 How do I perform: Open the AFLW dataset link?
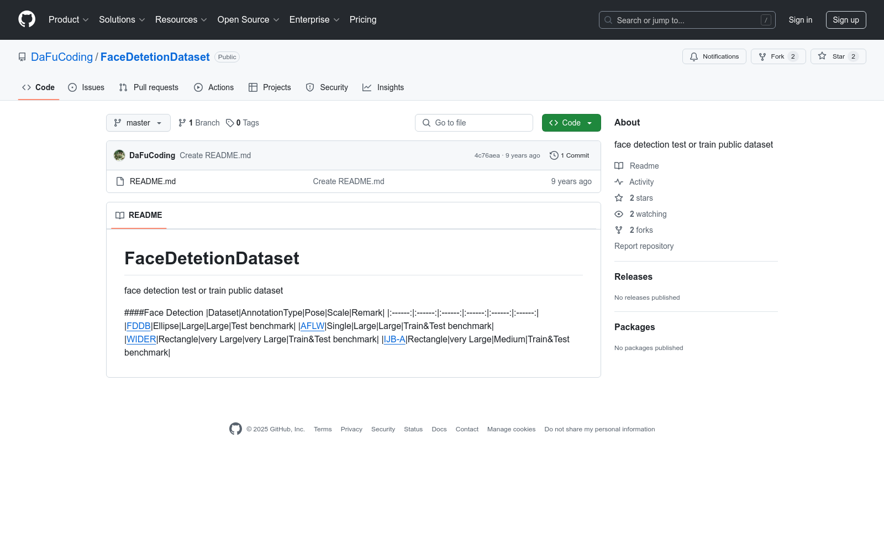(x=313, y=326)
